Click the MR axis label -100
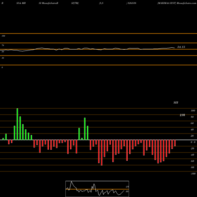Screen dimensions: 197x197 click(x=193, y=174)
